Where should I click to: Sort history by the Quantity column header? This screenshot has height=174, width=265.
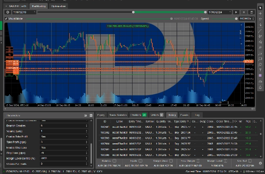pos(161,122)
